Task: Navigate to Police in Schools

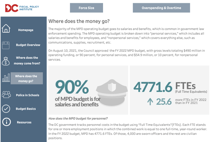Action: [x=27, y=95]
